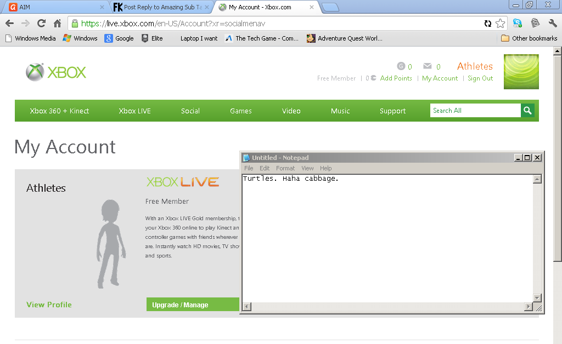Click the Notepad title bar icon
Image resolution: width=562 pixels, height=344 pixels.
(x=246, y=158)
